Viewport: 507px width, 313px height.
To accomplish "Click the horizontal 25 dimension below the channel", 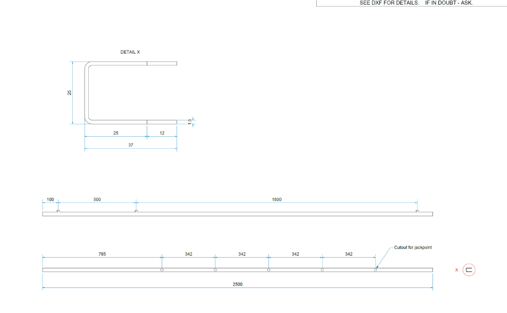I will click(x=116, y=133).
